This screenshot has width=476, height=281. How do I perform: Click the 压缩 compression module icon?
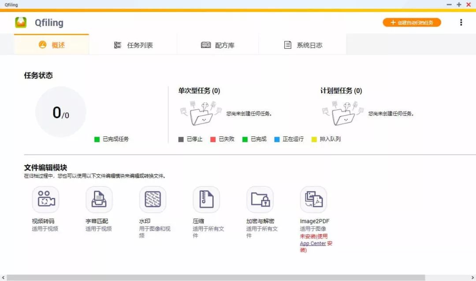point(206,200)
